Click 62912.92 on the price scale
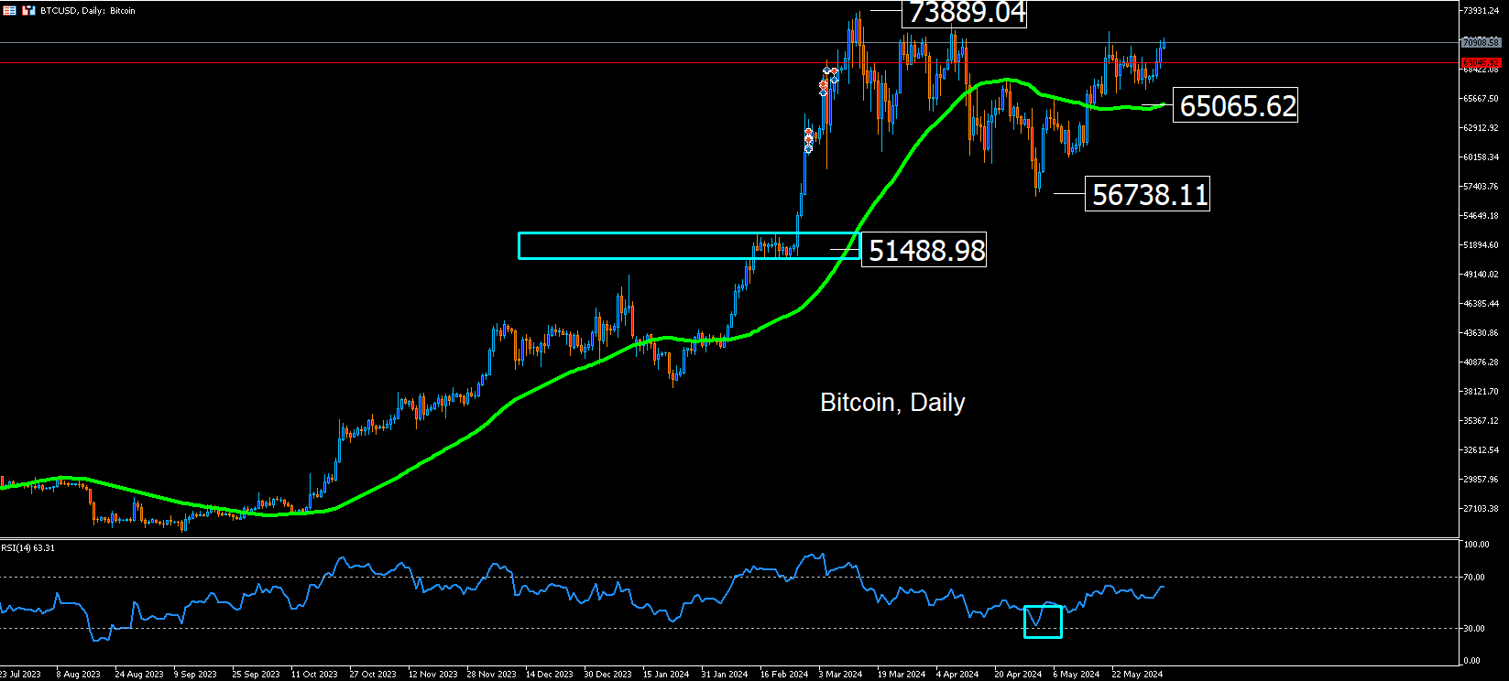 1482,128
